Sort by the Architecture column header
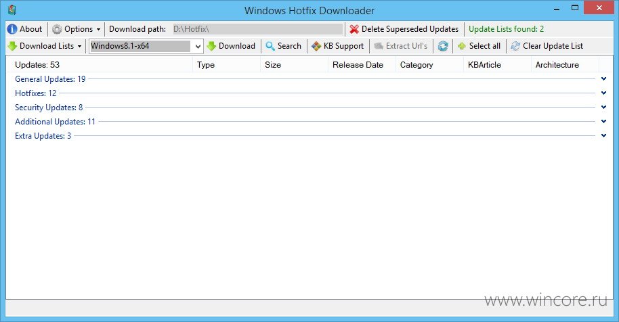 (565, 65)
